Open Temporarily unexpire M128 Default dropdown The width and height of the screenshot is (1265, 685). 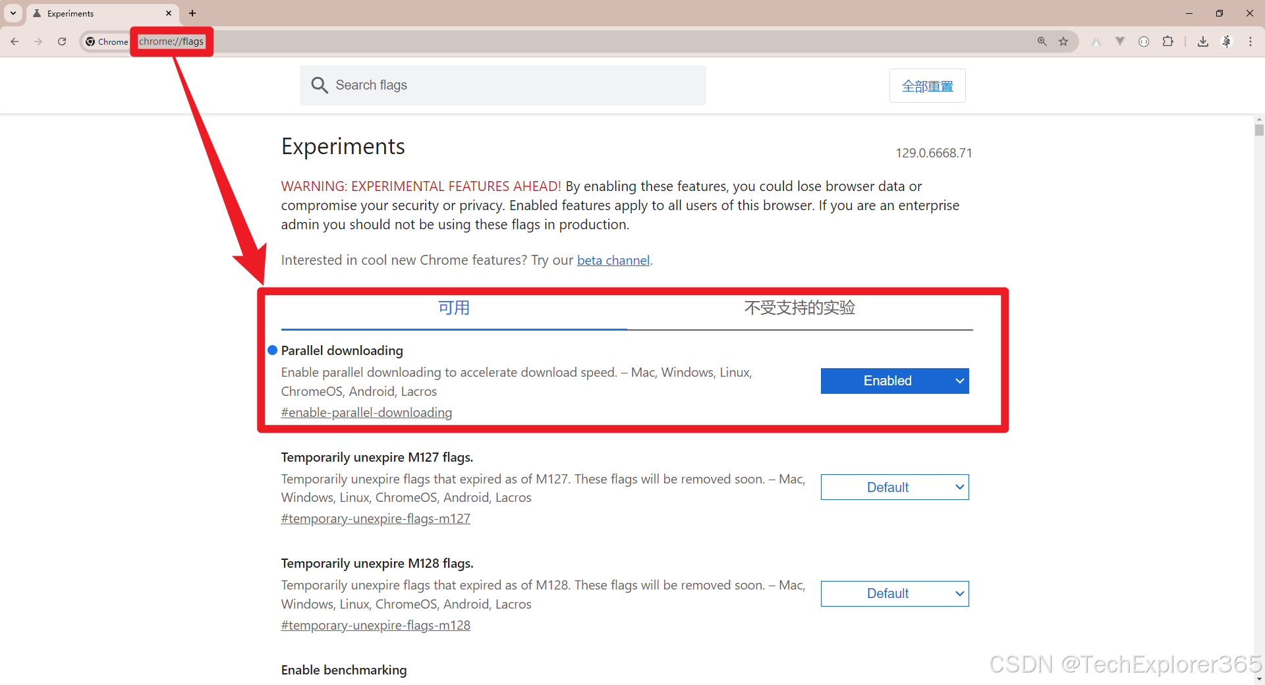[895, 593]
